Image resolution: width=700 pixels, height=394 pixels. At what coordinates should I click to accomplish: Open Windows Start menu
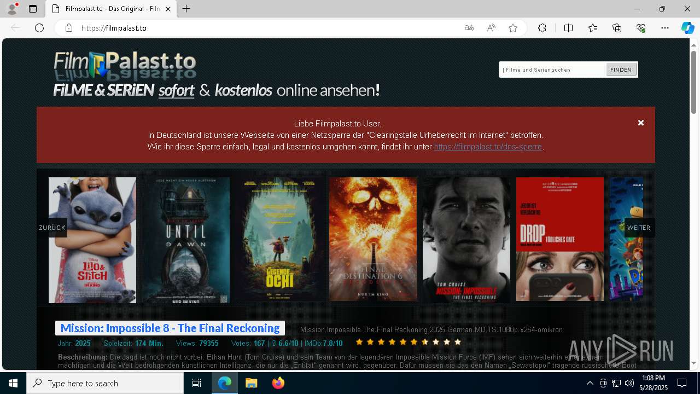coord(13,383)
